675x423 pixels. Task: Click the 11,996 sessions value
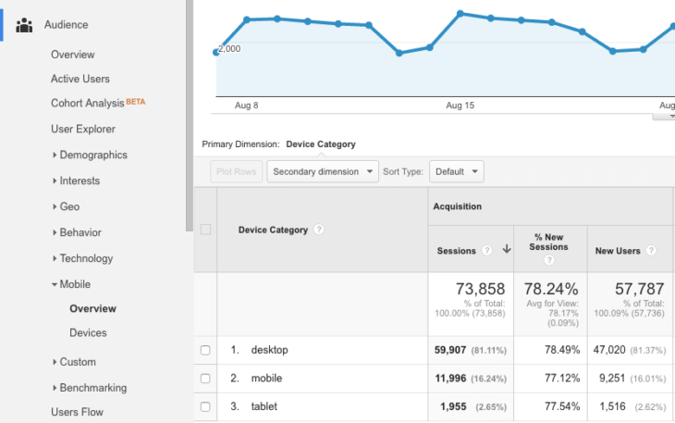pos(450,379)
